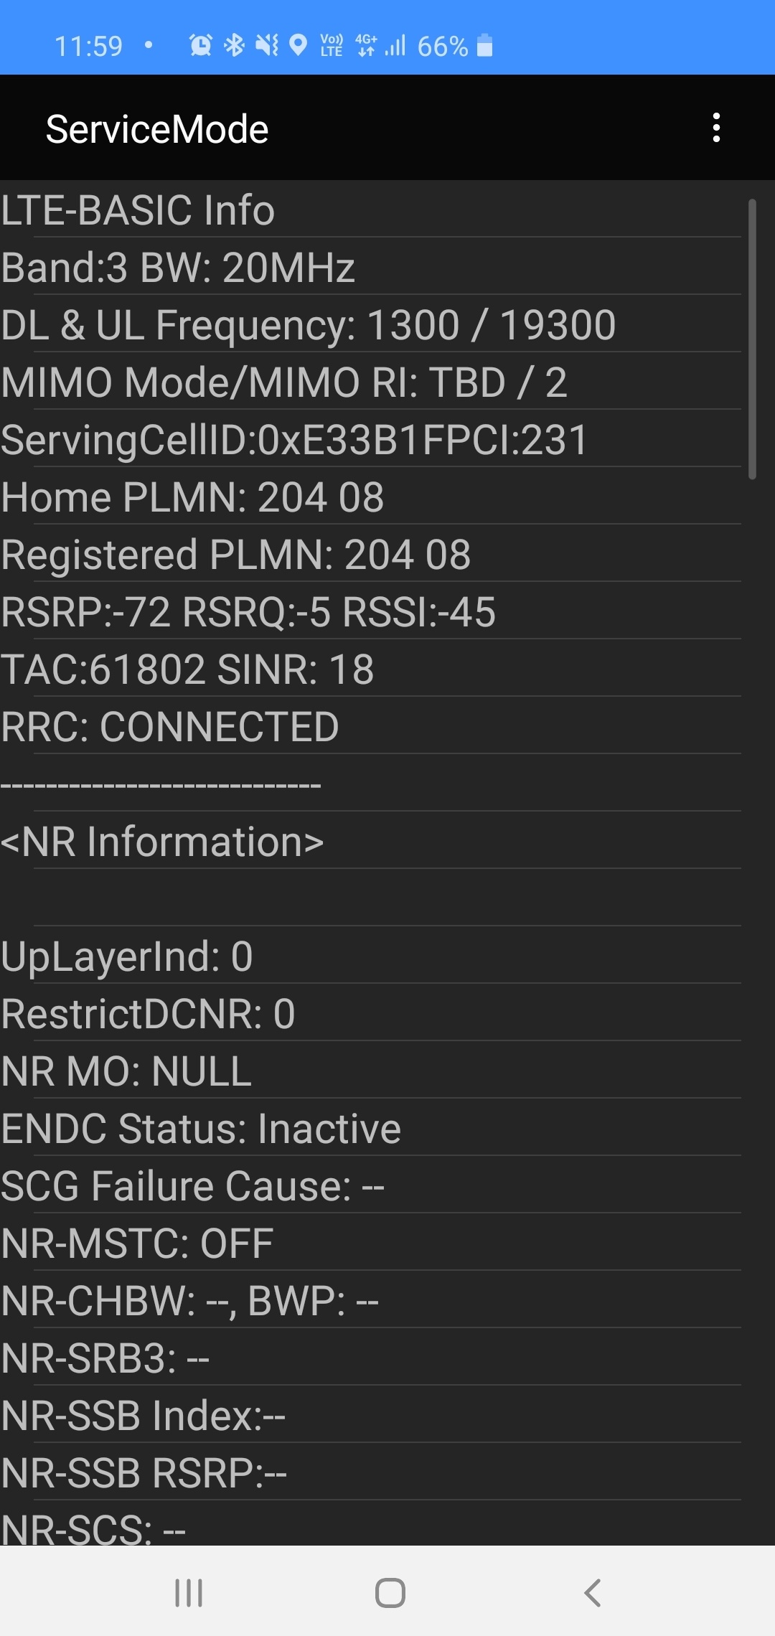775x1636 pixels.
Task: Tap the Bluetooth status icon
Action: point(234,46)
